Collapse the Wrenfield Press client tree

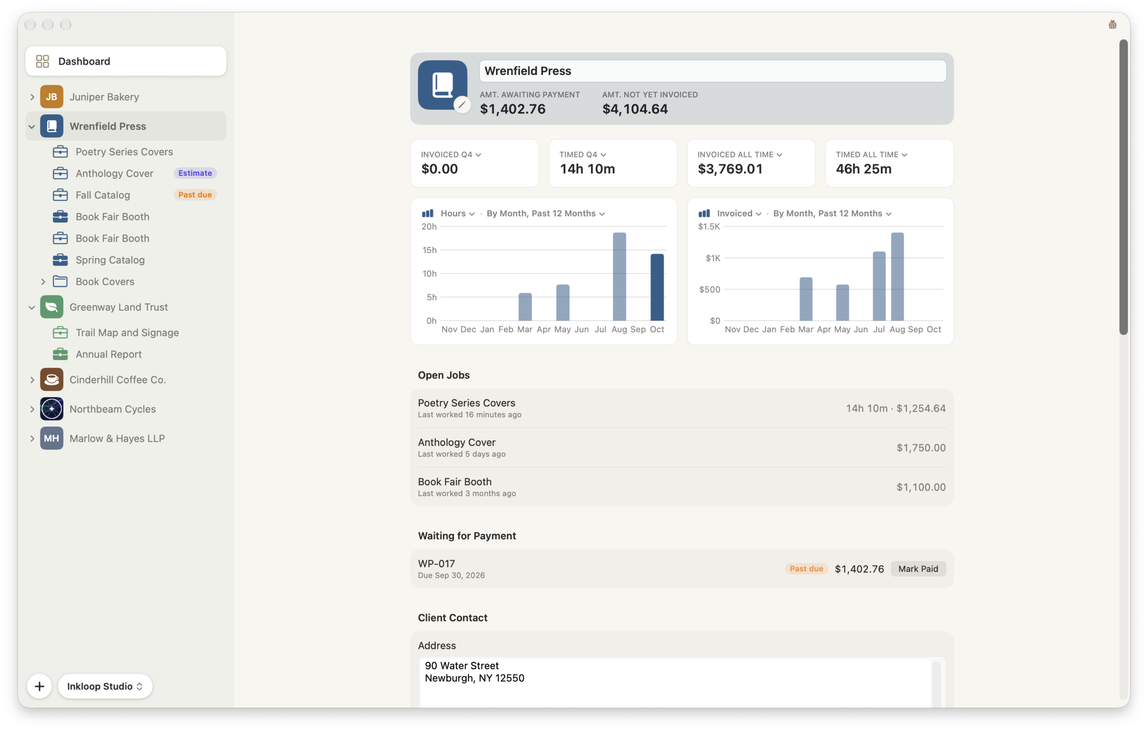[32, 126]
